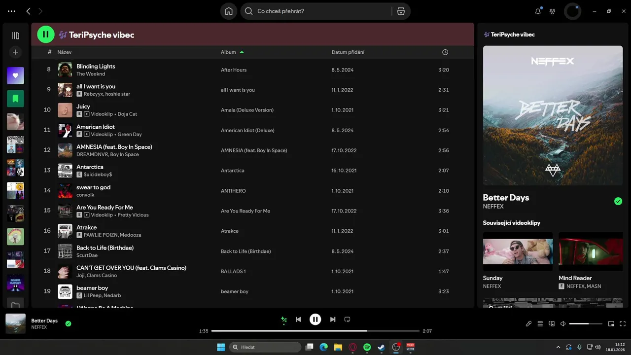
Task: Toggle saved checkmark in now playing bar
Action: coord(69,323)
